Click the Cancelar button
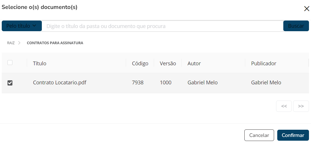311x143 pixels. (x=259, y=135)
